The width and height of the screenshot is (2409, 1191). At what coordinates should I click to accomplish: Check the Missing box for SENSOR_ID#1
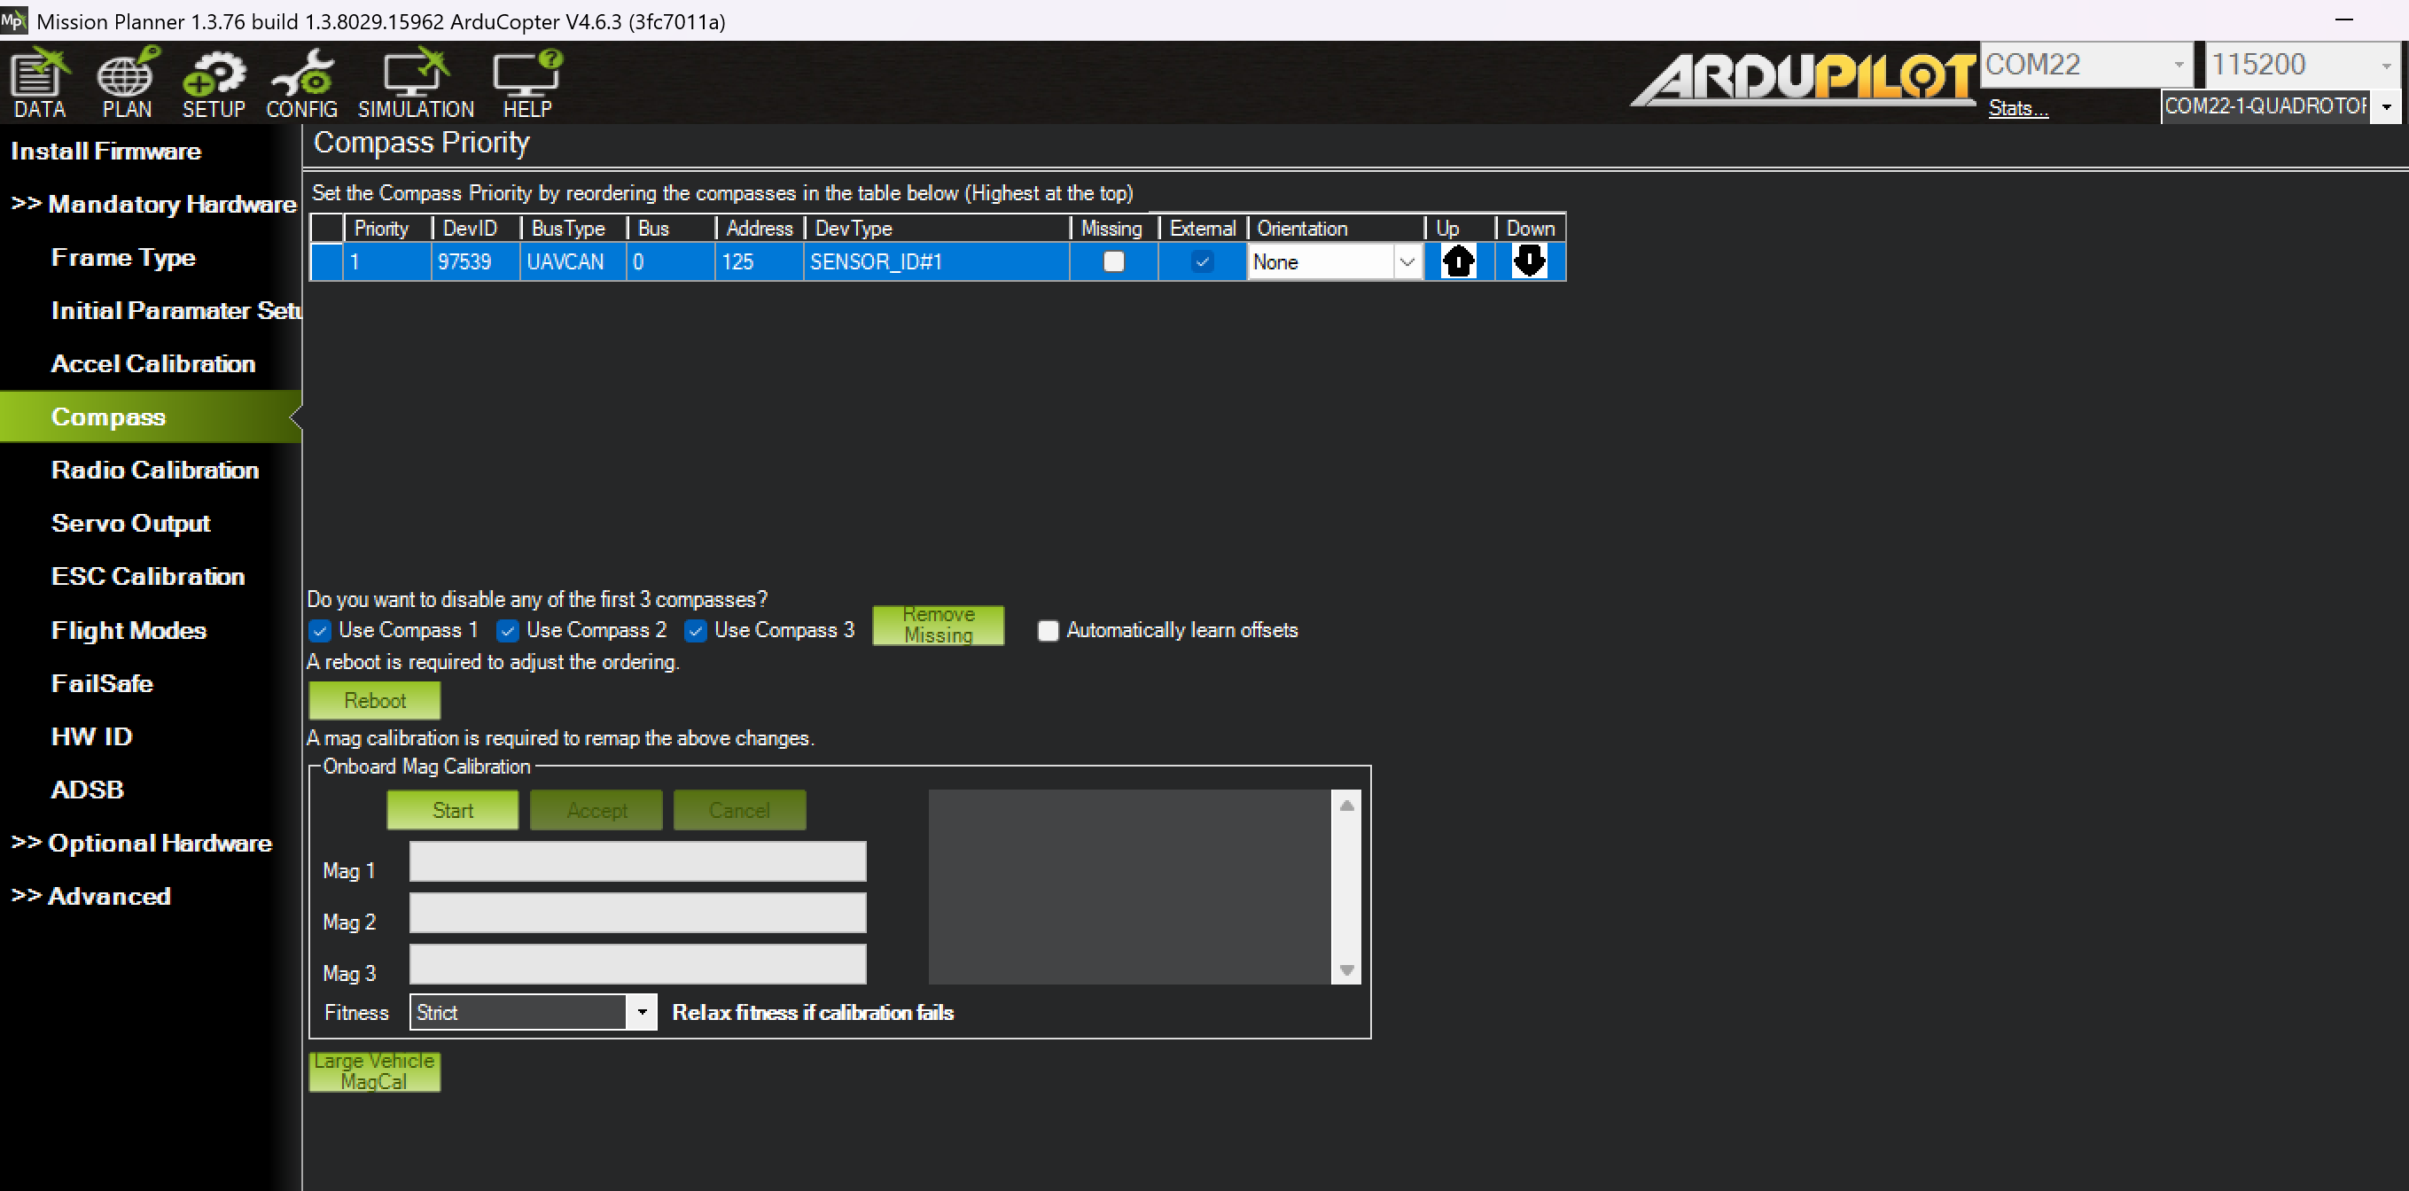pos(1113,261)
